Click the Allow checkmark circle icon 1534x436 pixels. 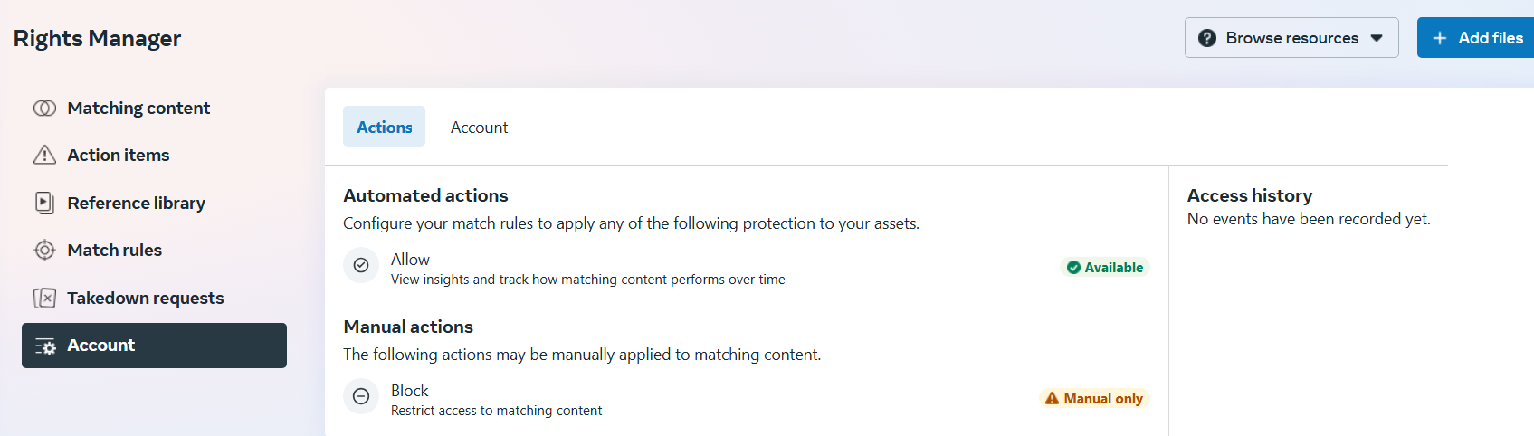[x=361, y=265]
